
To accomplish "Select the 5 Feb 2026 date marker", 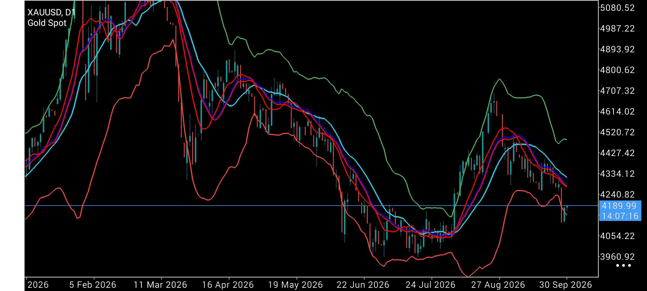I will [x=93, y=285].
